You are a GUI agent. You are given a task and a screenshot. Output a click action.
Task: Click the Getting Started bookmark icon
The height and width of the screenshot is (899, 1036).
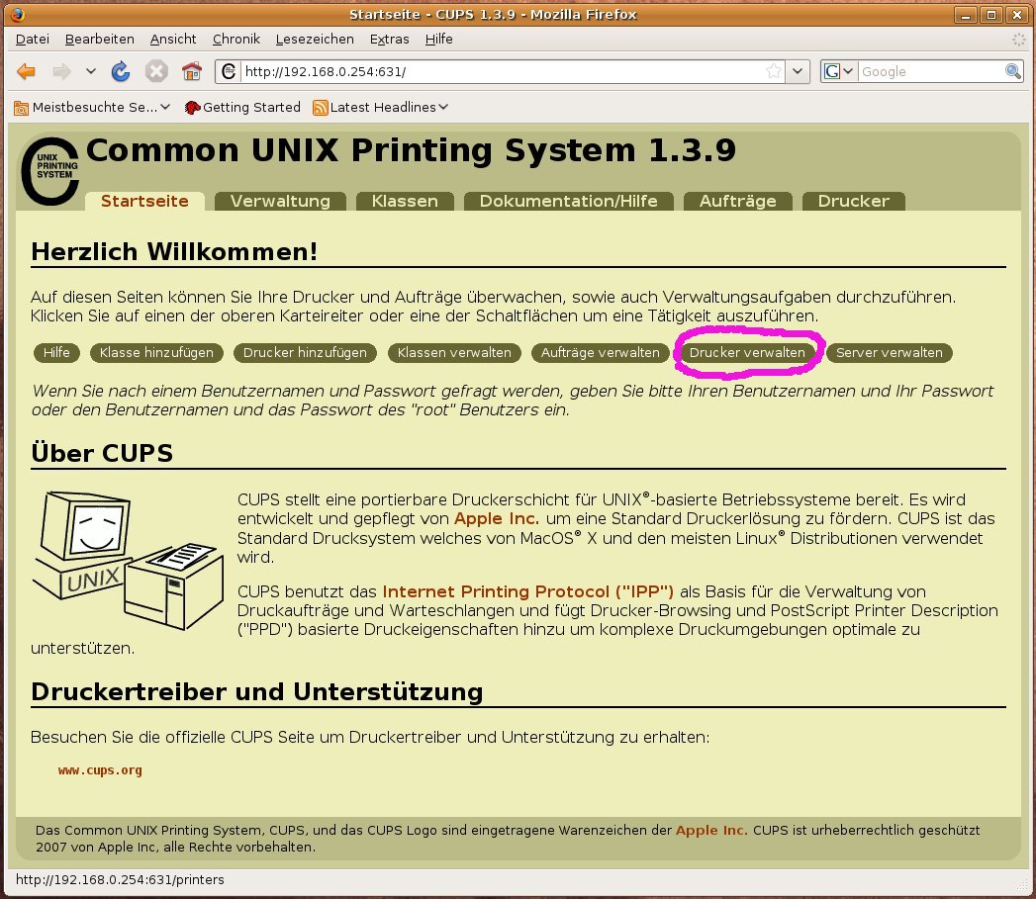[x=193, y=107]
